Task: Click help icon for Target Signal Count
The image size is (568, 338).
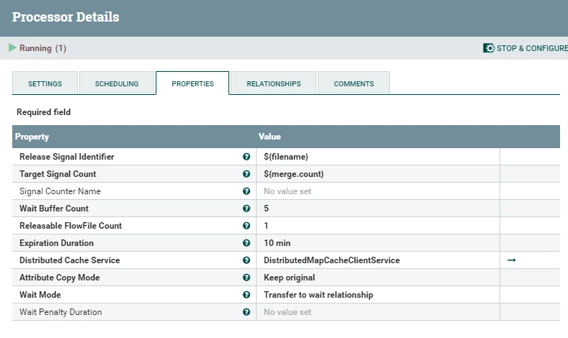Action: (247, 174)
